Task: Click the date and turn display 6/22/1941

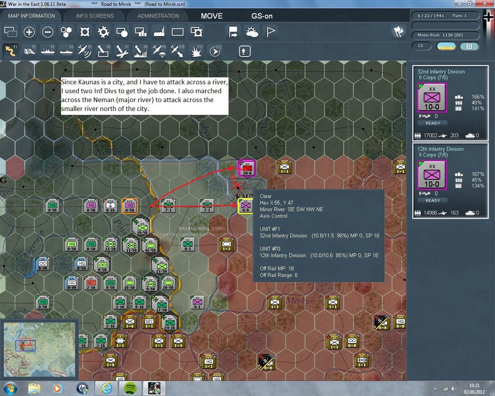Action: point(445,16)
